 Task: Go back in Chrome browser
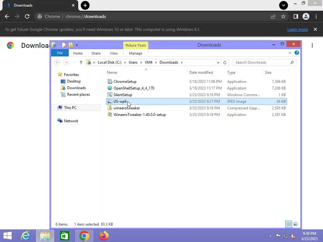pos(7,16)
